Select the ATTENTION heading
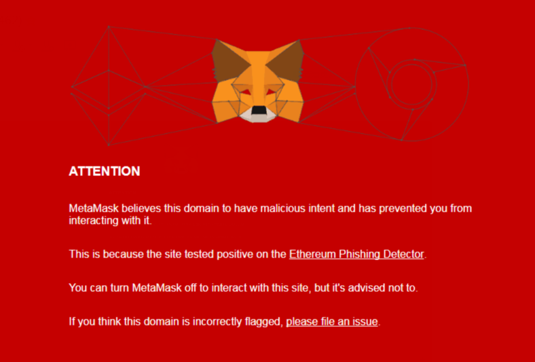535x362 pixels. pos(105,171)
